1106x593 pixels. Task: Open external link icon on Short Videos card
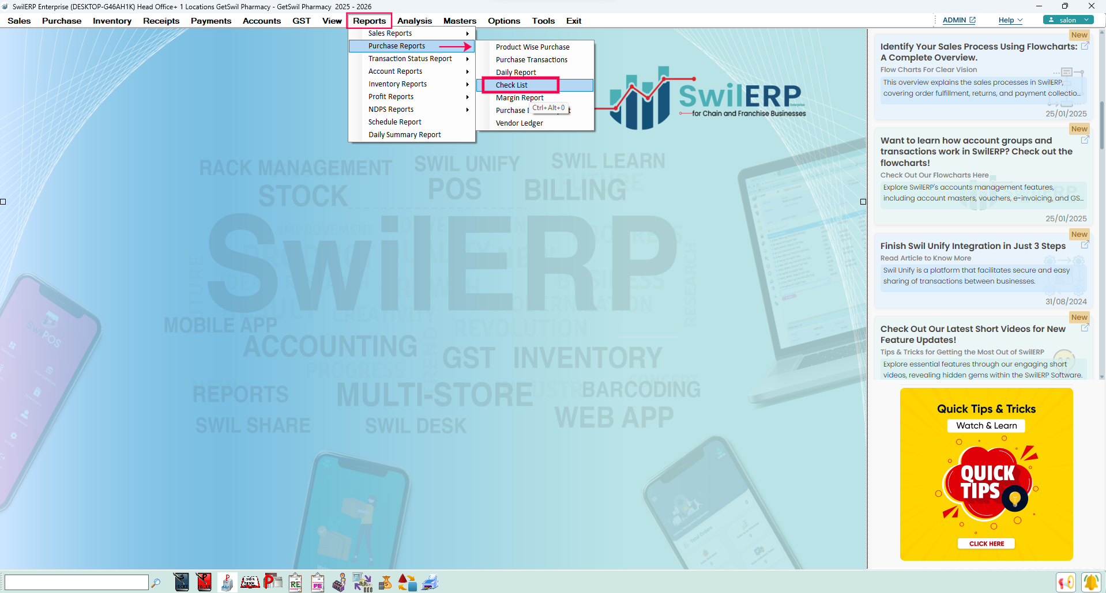click(1085, 328)
